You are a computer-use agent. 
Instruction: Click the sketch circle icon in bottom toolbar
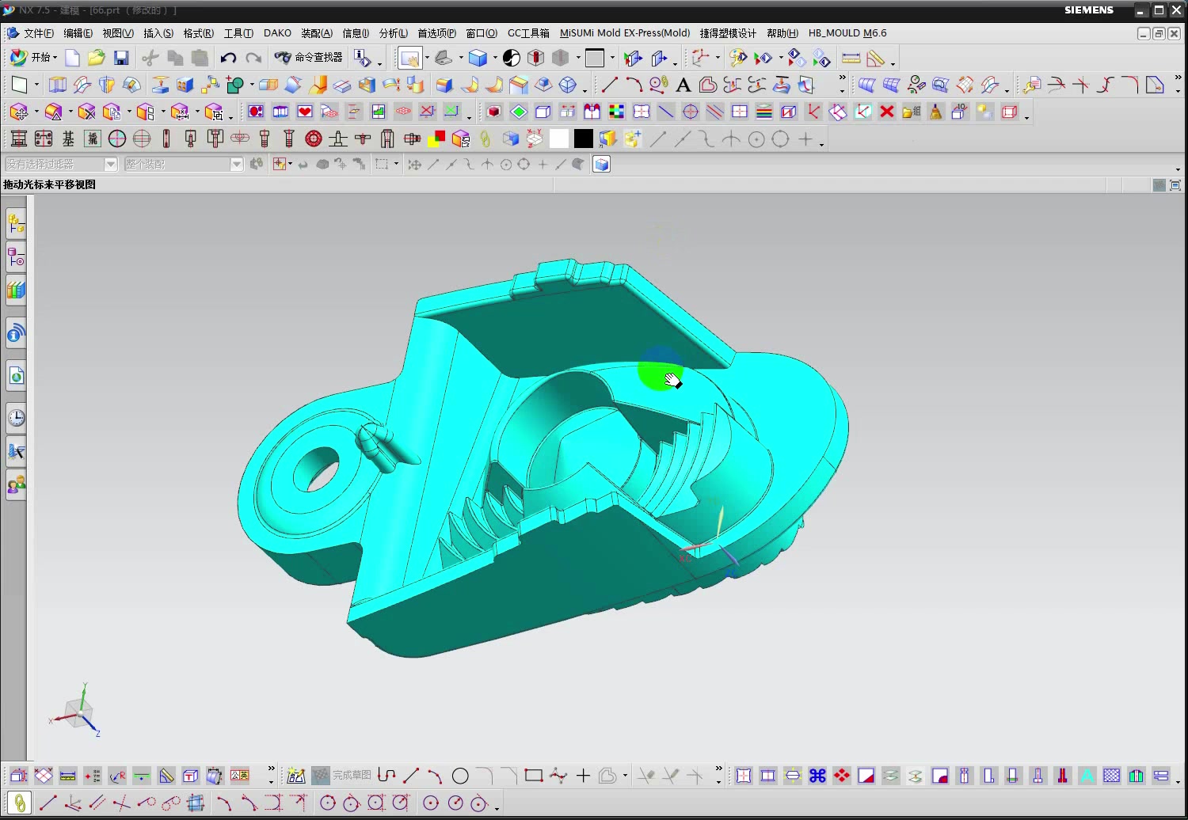click(460, 776)
